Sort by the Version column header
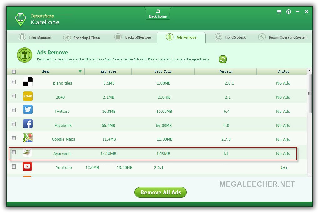319x213 pixels. pyautogui.click(x=225, y=71)
